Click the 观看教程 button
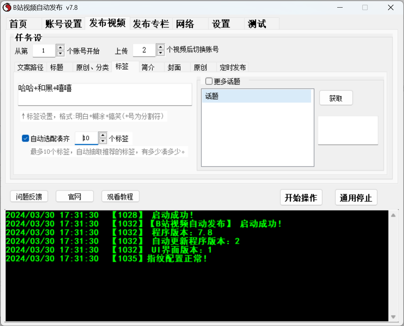This screenshot has width=404, height=326. (x=120, y=197)
